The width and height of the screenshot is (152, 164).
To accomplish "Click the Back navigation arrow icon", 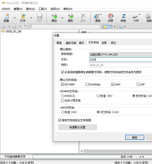I will coord(3,27).
